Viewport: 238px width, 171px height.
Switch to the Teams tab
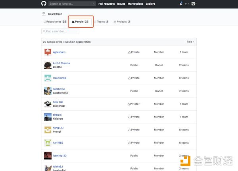(x=101, y=21)
